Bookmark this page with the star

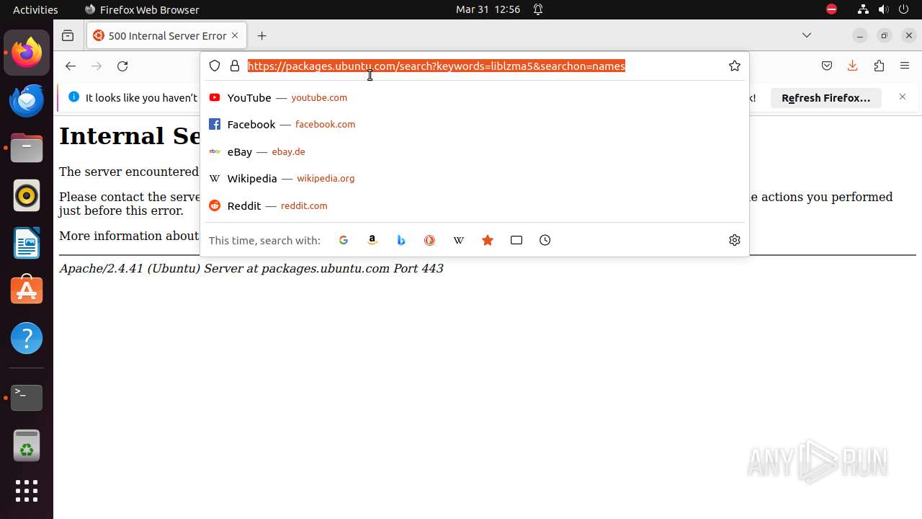click(x=735, y=66)
